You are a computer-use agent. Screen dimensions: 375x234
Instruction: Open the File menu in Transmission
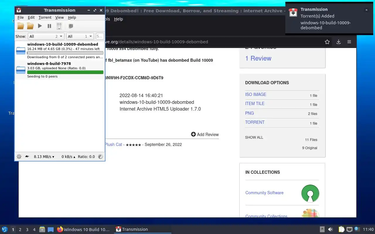(21, 18)
